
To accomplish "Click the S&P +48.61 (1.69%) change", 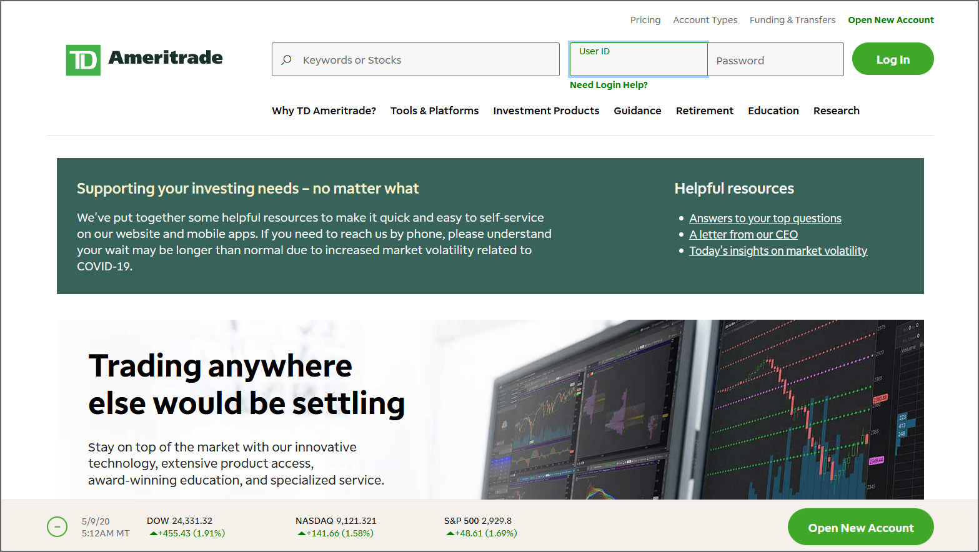I will click(x=482, y=533).
